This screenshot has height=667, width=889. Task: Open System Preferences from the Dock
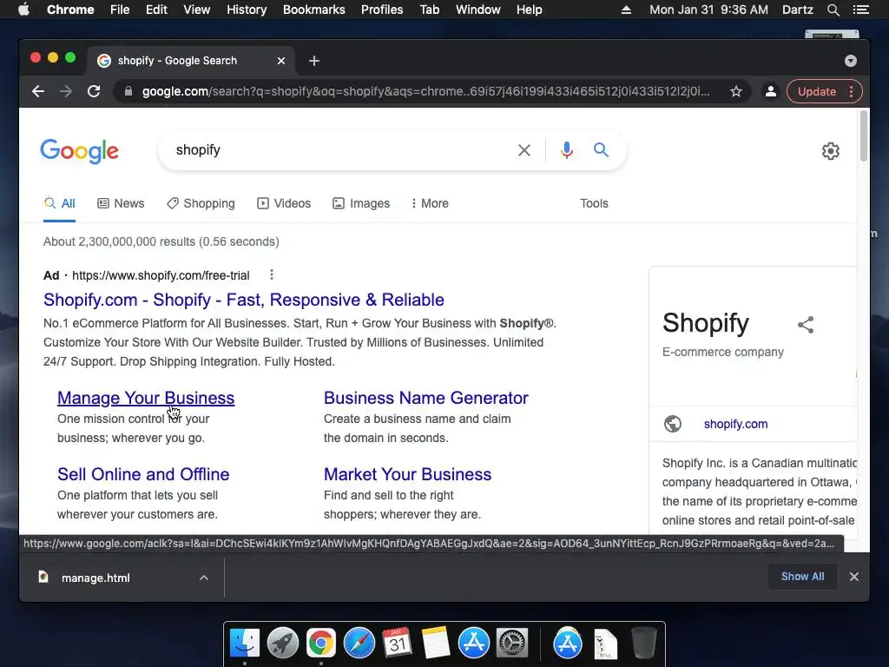click(512, 644)
